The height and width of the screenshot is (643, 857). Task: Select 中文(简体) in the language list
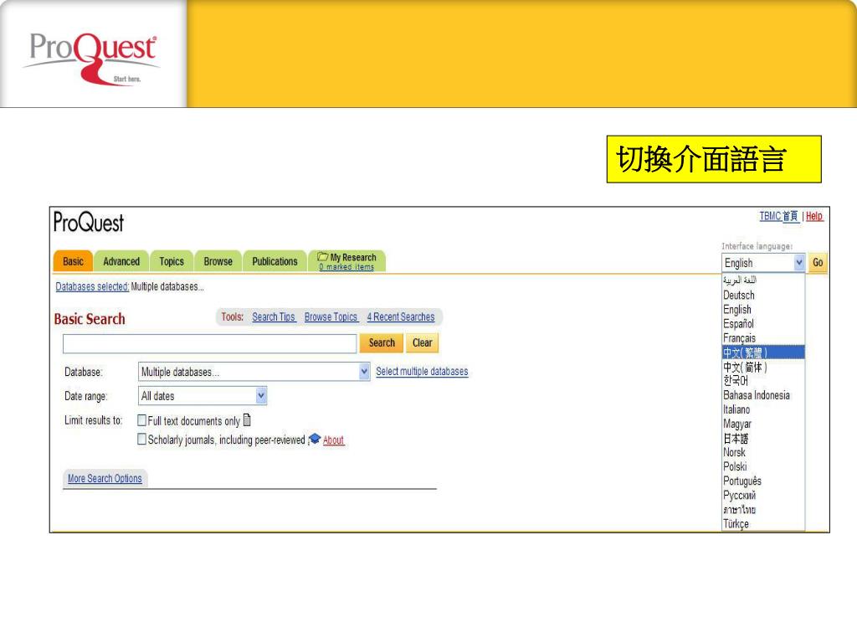(763, 367)
